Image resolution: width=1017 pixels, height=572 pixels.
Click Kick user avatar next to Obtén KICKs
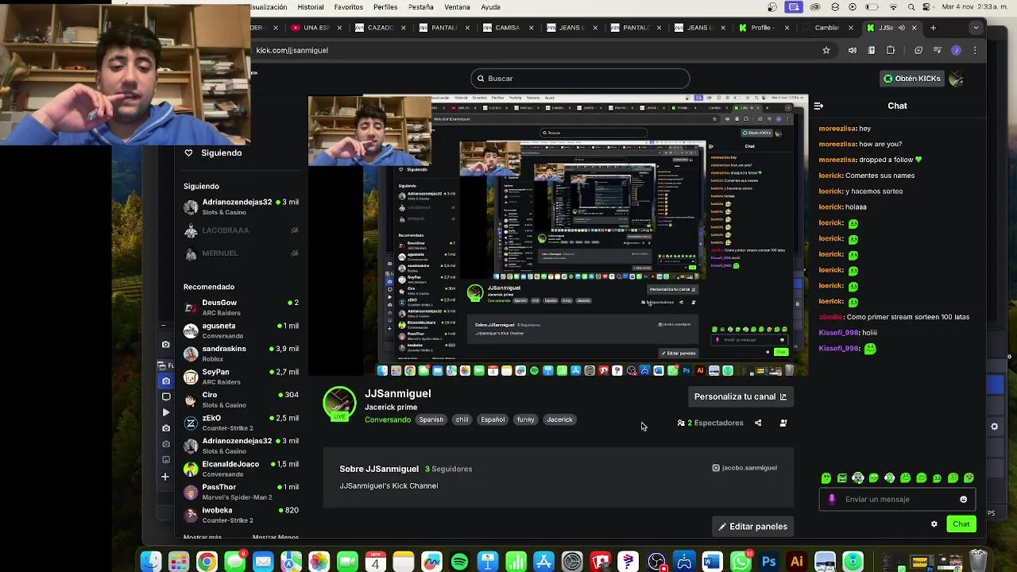tap(957, 79)
